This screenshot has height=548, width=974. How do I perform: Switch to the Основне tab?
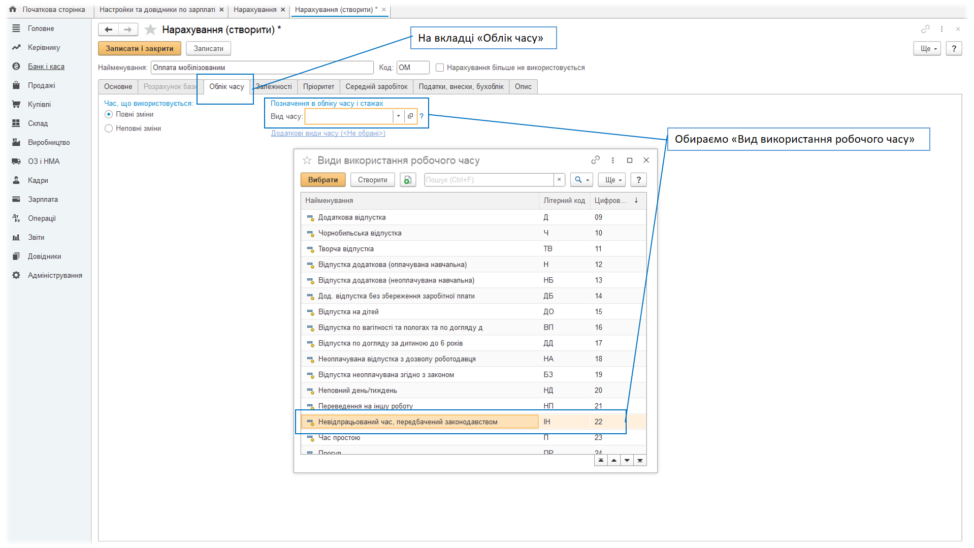118,87
